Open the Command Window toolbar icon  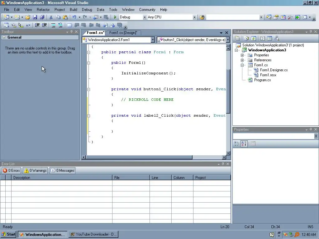pos(305,17)
